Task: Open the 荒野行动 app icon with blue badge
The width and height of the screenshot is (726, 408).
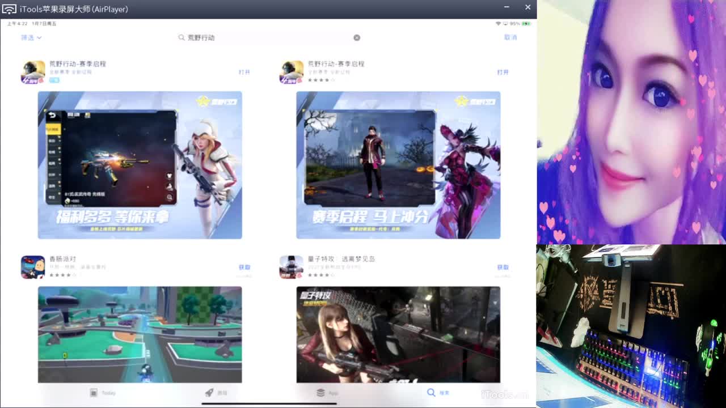Action: pyautogui.click(x=33, y=72)
